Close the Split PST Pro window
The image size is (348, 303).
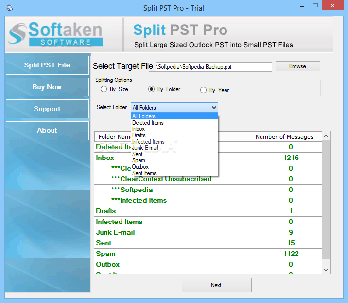tap(332, 5)
